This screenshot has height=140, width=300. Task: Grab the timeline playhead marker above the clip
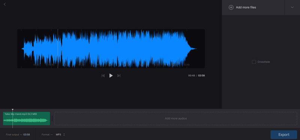point(13,110)
